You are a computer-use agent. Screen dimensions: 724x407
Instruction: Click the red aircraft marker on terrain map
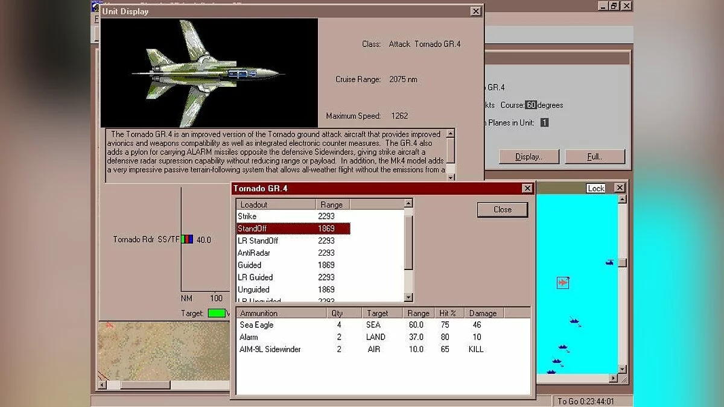[110, 326]
